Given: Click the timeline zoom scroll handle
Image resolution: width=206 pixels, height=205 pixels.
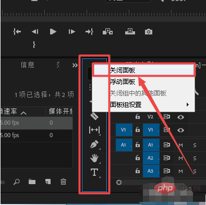Looking at the screenshot, I should point(119,183).
